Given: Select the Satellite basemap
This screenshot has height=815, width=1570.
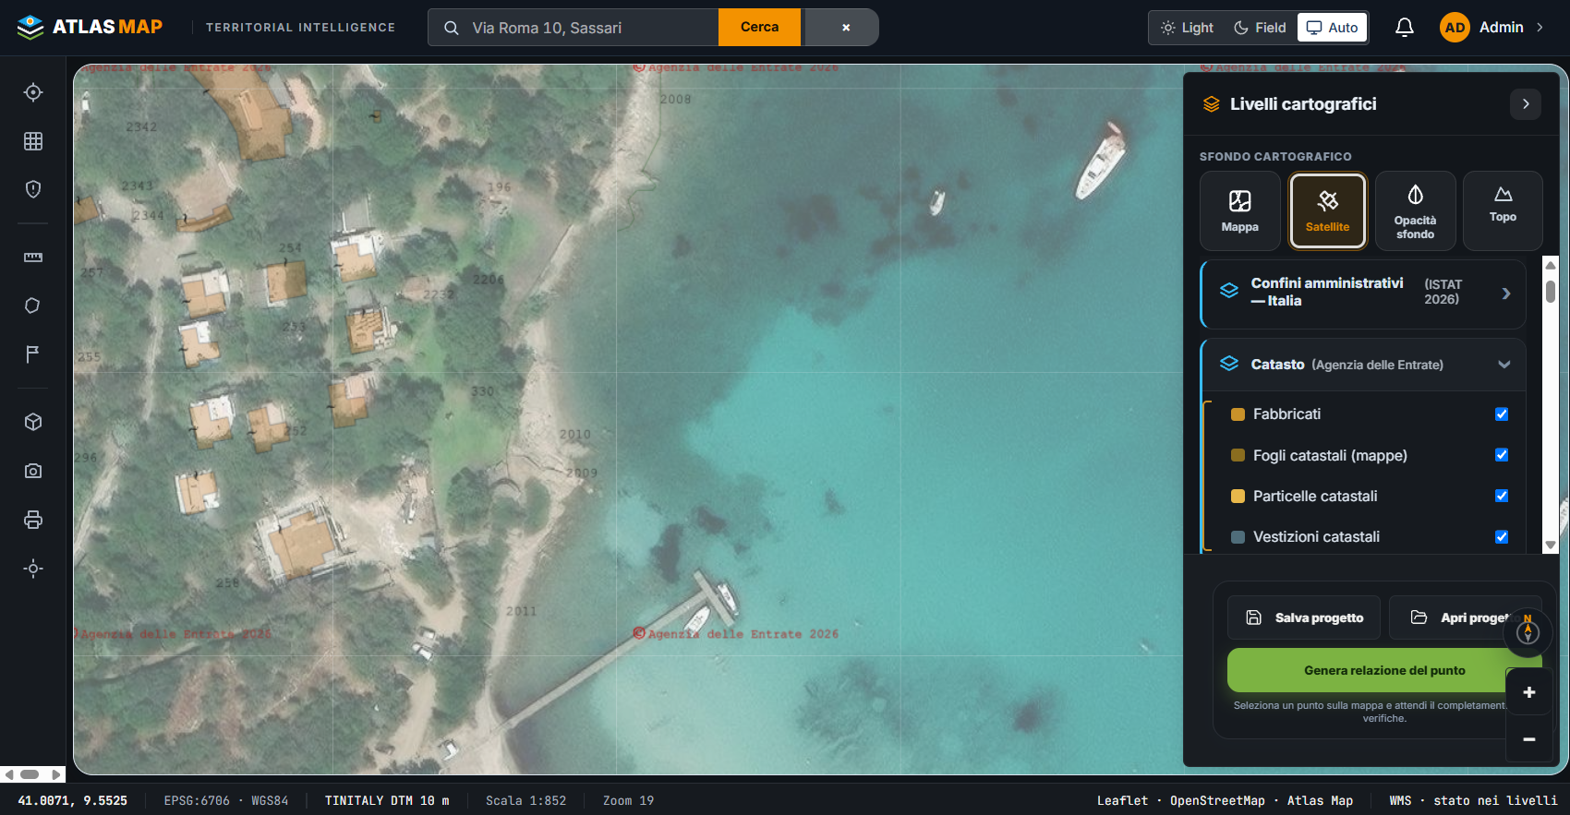Looking at the screenshot, I should click(1328, 210).
